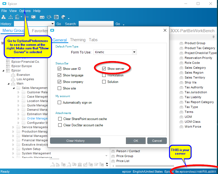Expand the Service Management folder
Viewport: 218px width, 174px height.
(x=13, y=127)
